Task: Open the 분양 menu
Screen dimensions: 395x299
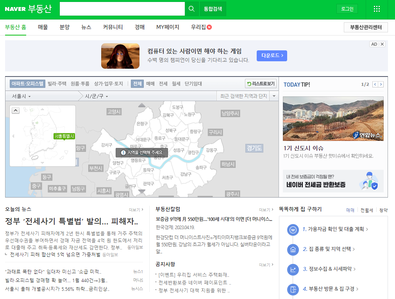Action: click(x=64, y=27)
